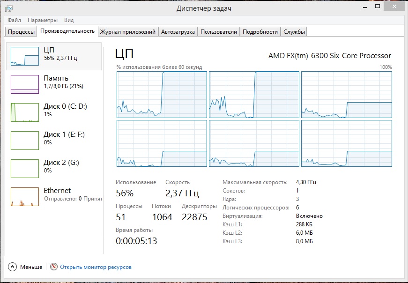The width and height of the screenshot is (408, 283).
Task: Go to the Подробности tab
Action: pyautogui.click(x=260, y=32)
